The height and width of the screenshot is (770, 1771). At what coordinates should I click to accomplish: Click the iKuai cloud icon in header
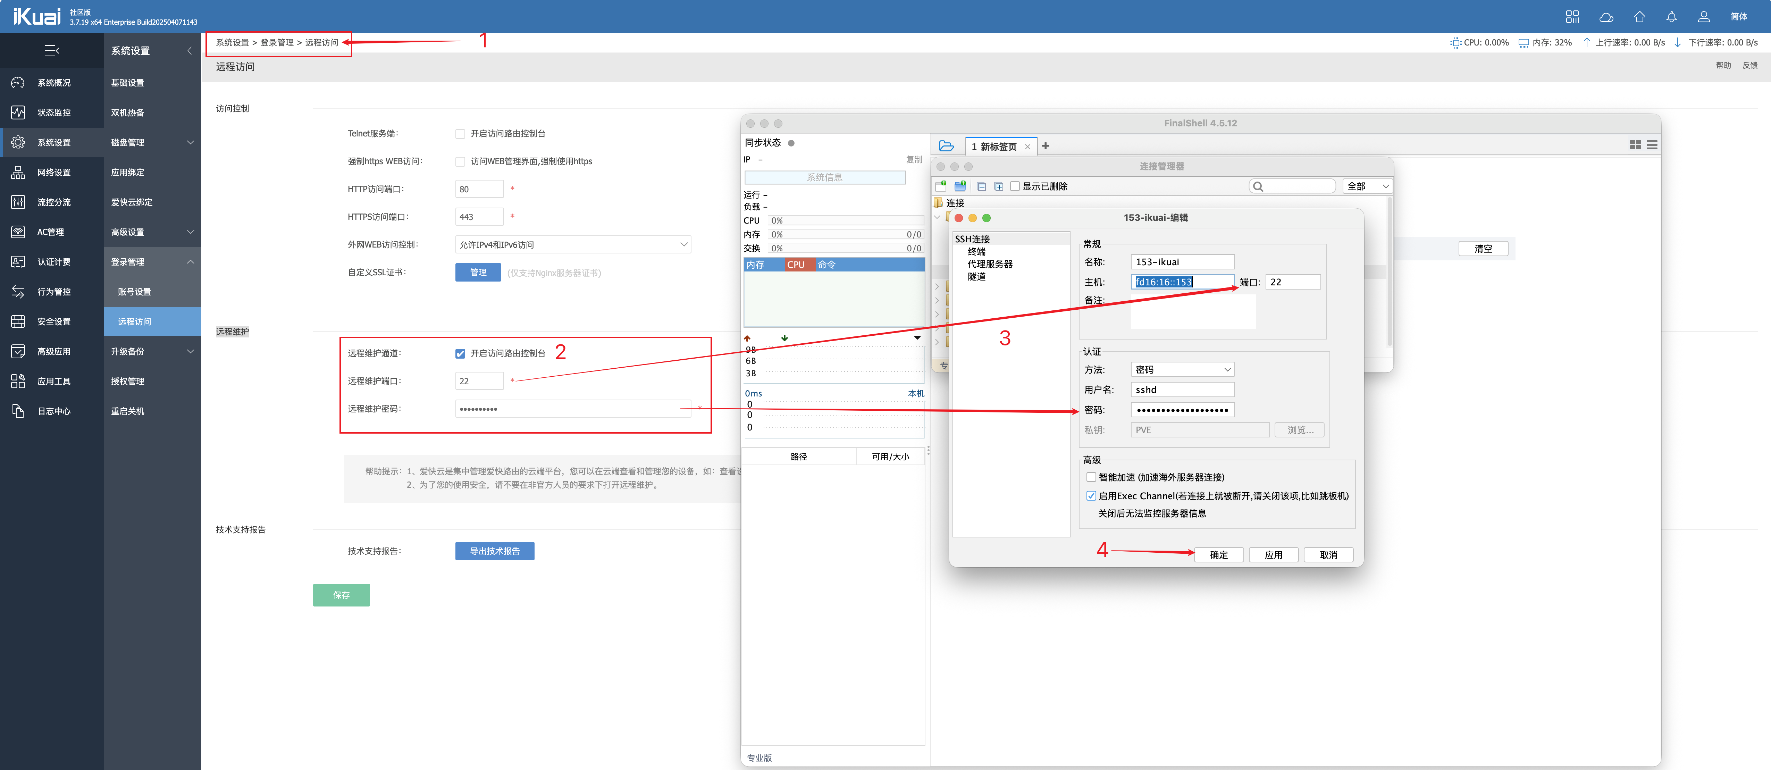click(1606, 17)
